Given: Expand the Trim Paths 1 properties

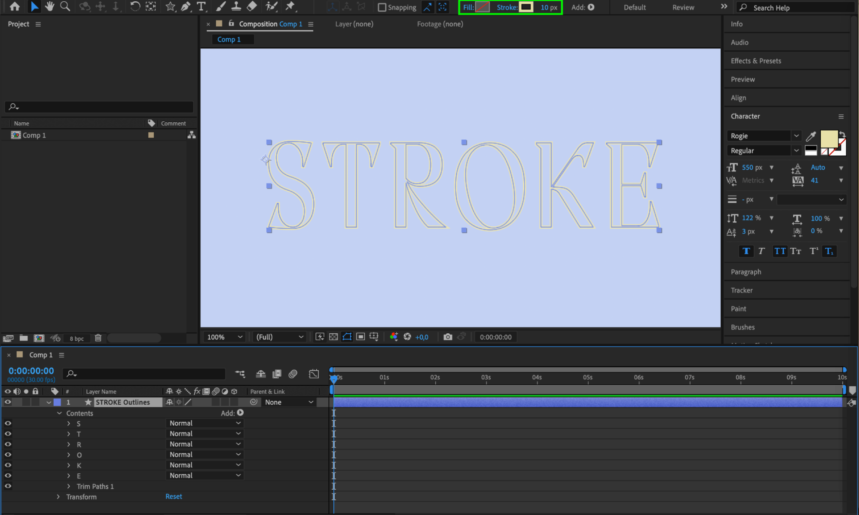Looking at the screenshot, I should [69, 486].
